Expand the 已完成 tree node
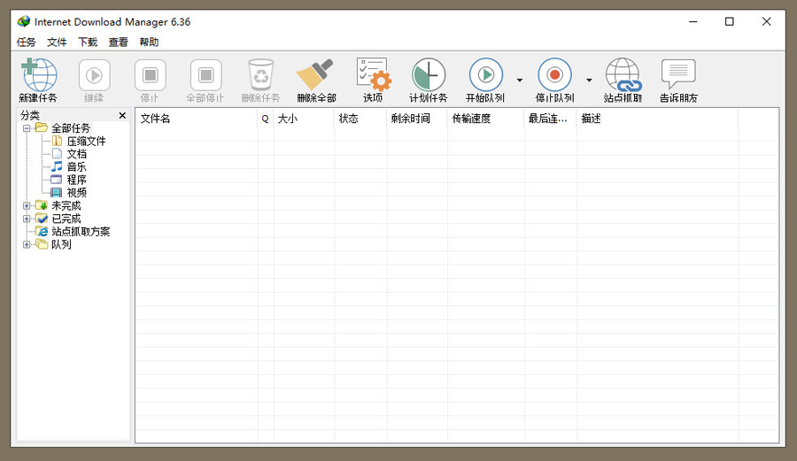 pos(27,219)
